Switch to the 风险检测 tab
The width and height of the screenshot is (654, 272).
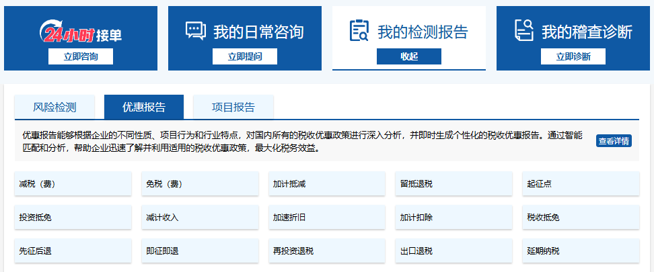coord(55,107)
